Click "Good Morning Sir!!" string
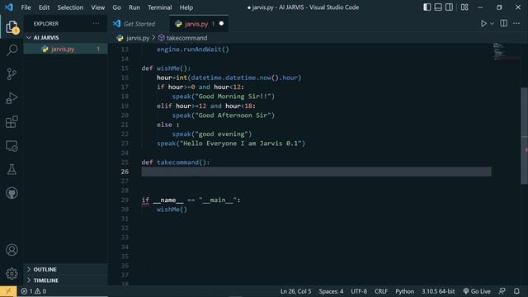Image resolution: width=528 pixels, height=297 pixels. click(234, 97)
